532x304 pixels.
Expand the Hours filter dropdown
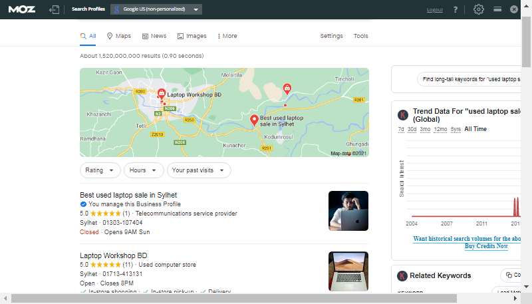(144, 170)
